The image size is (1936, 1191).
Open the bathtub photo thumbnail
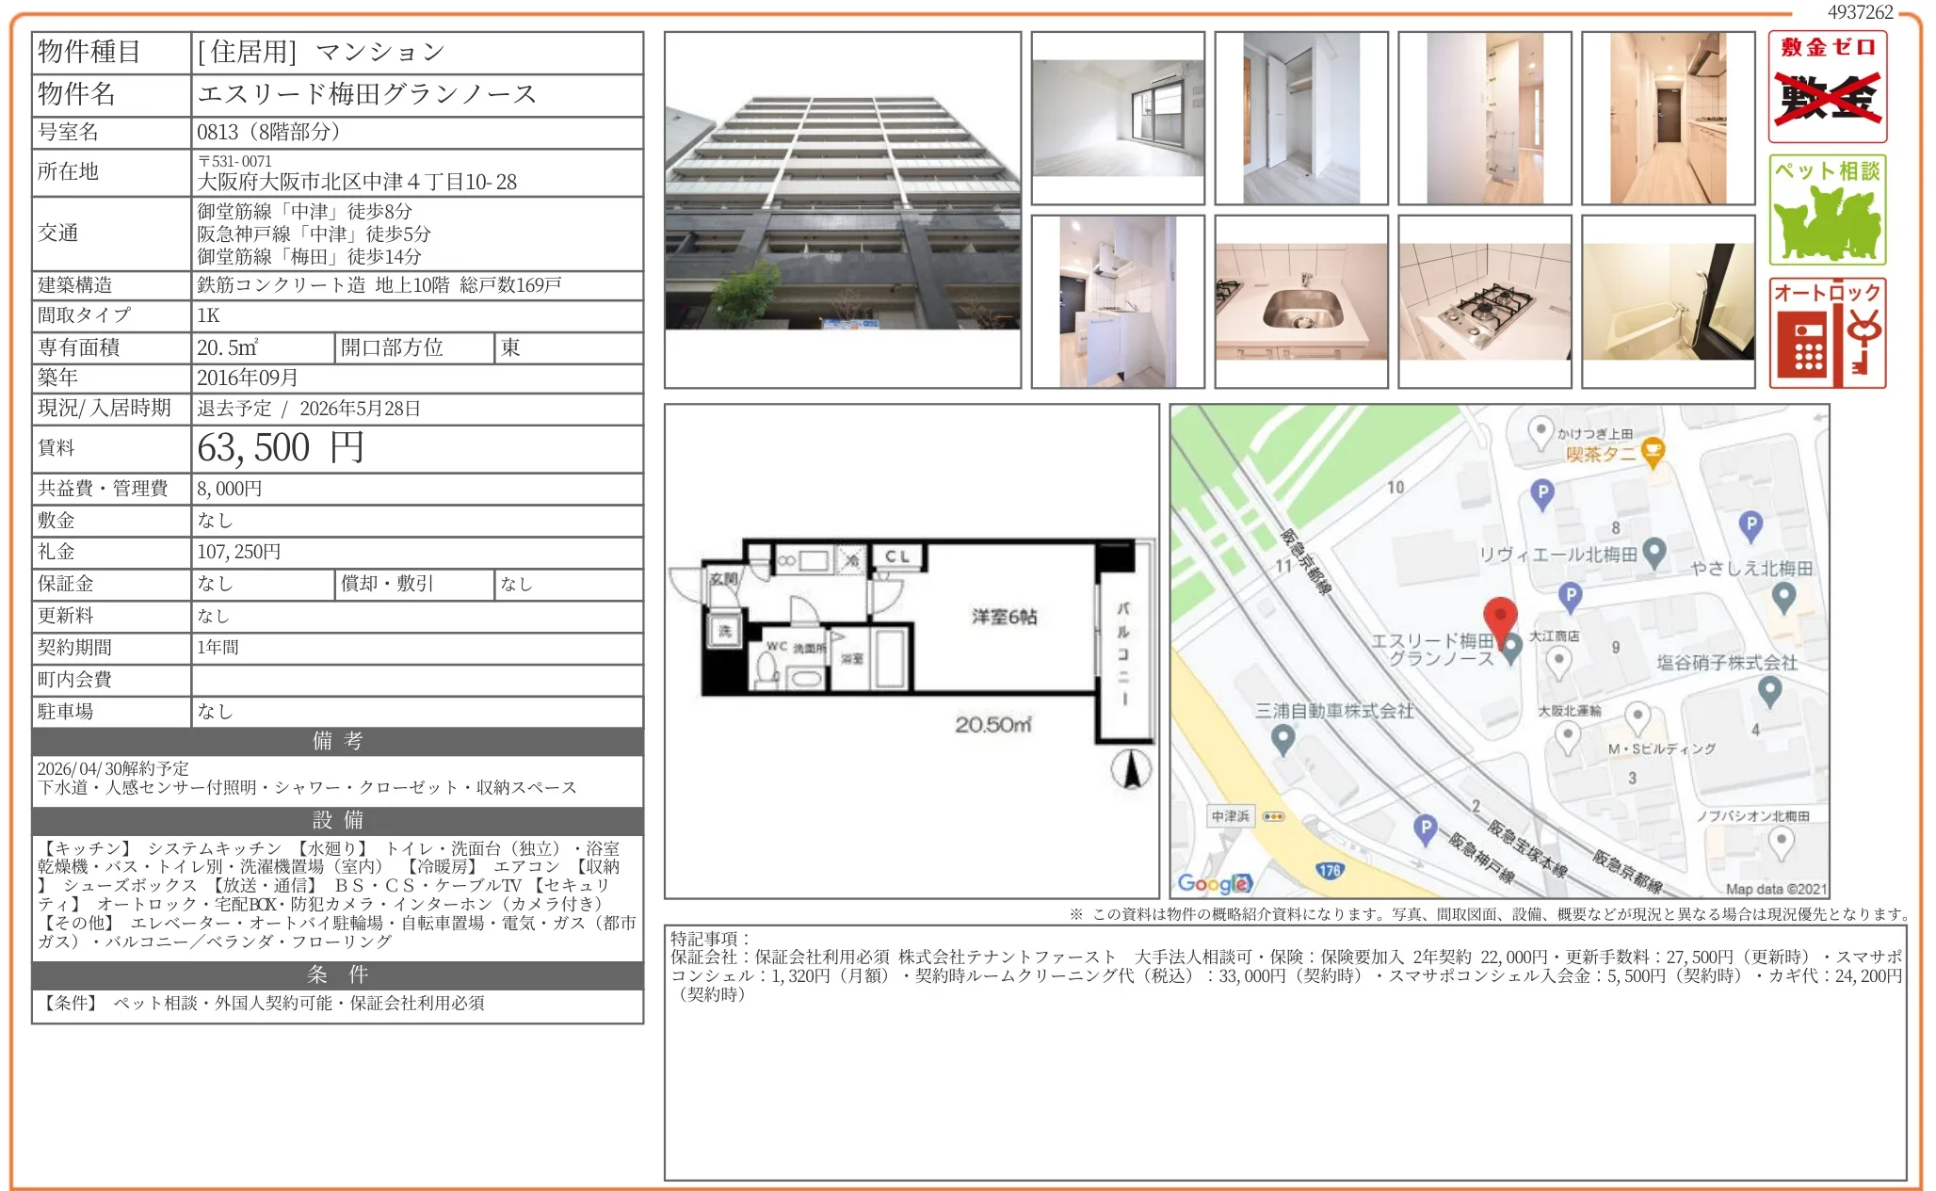point(1668,301)
